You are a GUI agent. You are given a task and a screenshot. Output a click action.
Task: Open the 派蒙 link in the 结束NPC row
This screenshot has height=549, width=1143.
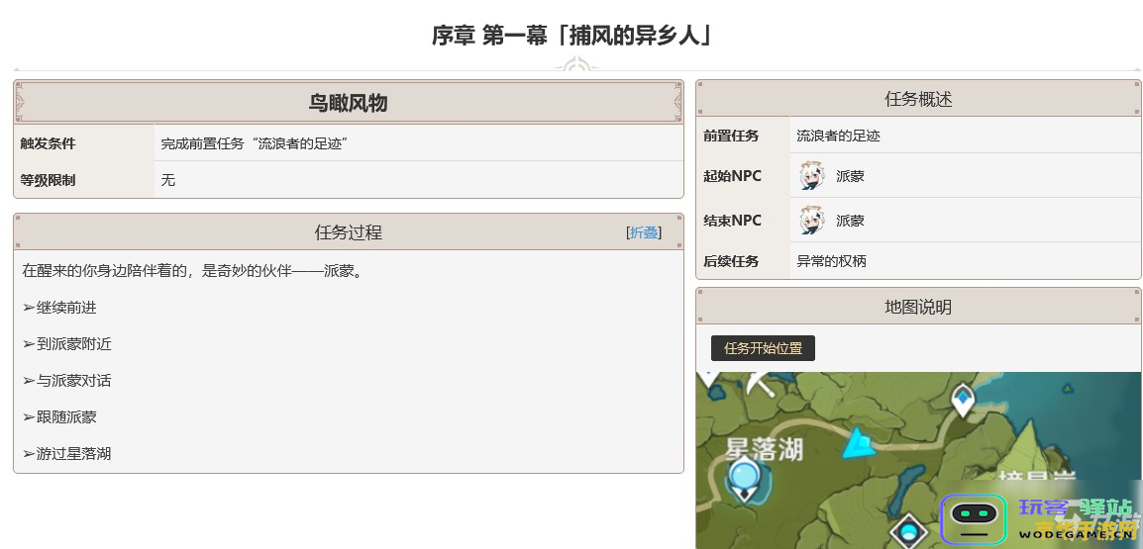[850, 221]
